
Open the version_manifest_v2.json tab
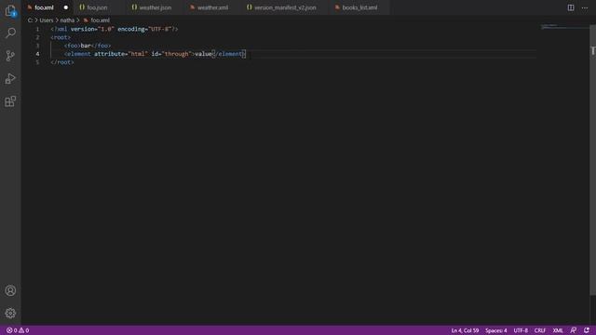pos(285,7)
